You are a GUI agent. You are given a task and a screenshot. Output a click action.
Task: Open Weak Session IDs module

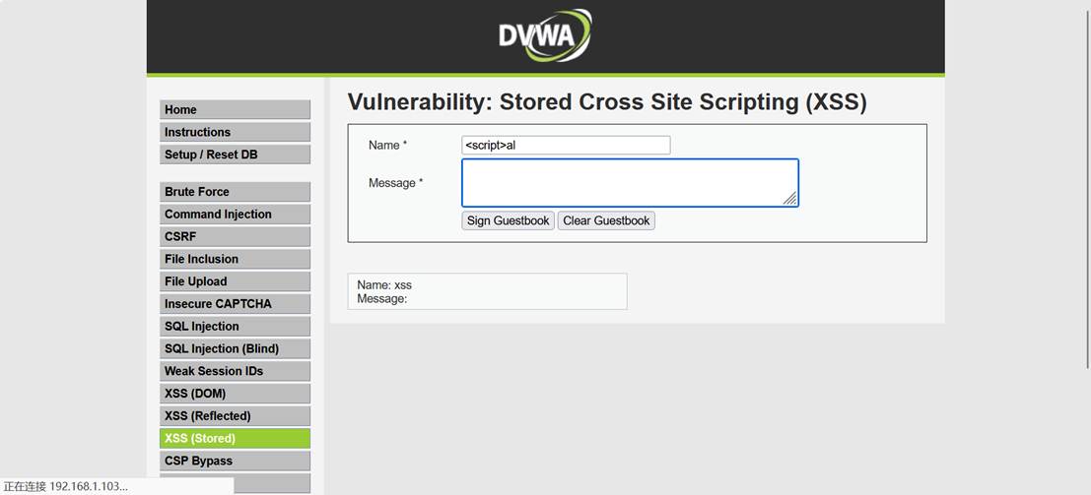(x=236, y=371)
